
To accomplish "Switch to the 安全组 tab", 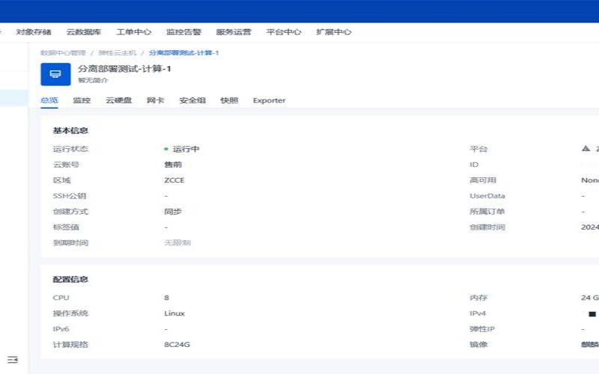I will click(192, 100).
